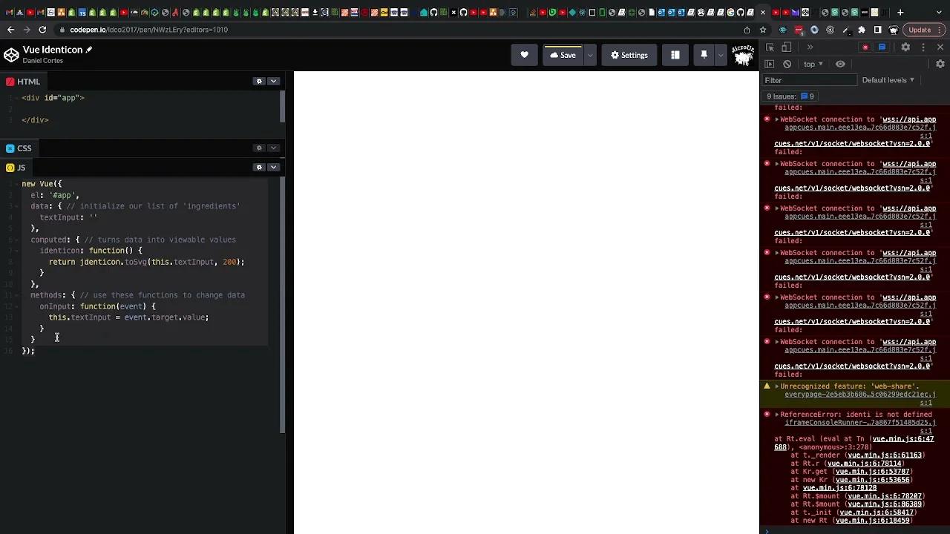The image size is (950, 534).
Task: Open the DevTools settings gear
Action: tap(906, 47)
